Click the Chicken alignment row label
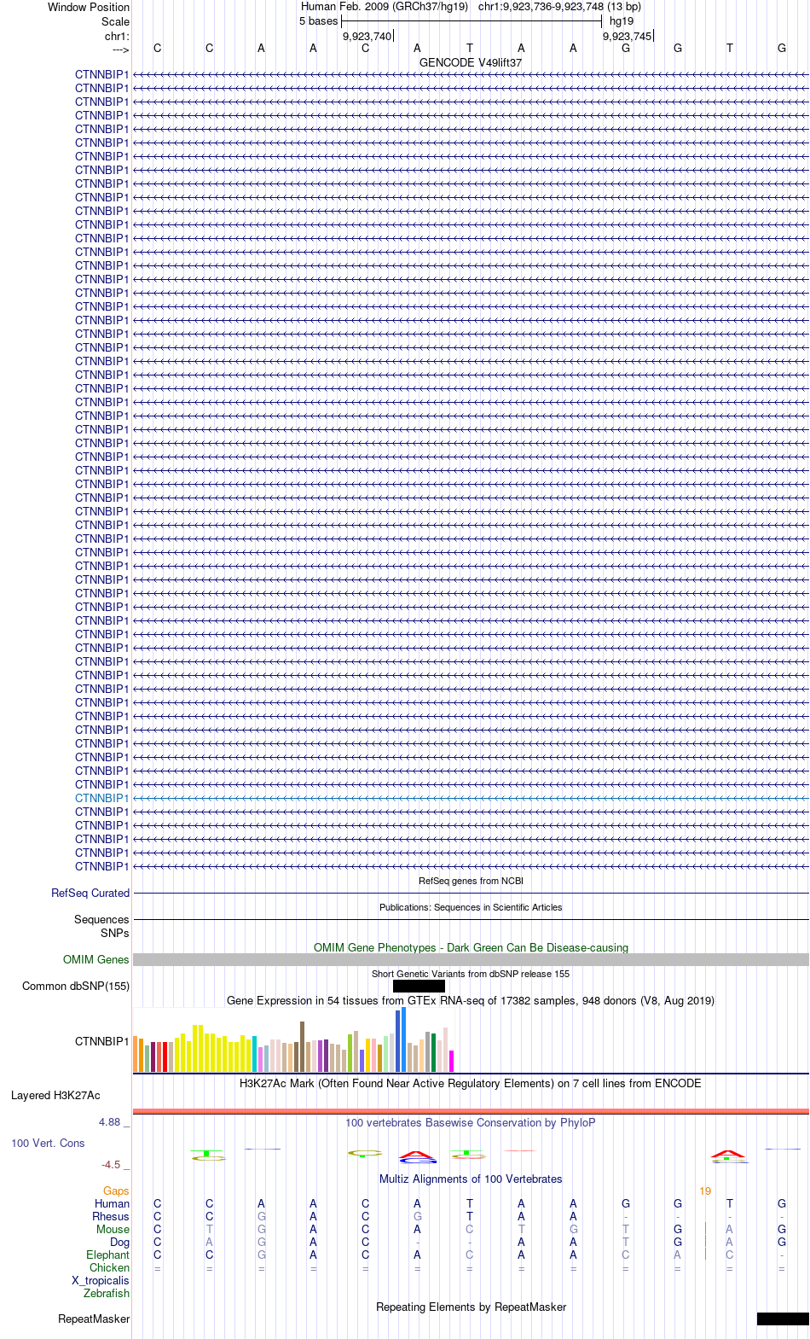Screen dimensions: 810x1339 109,1267
